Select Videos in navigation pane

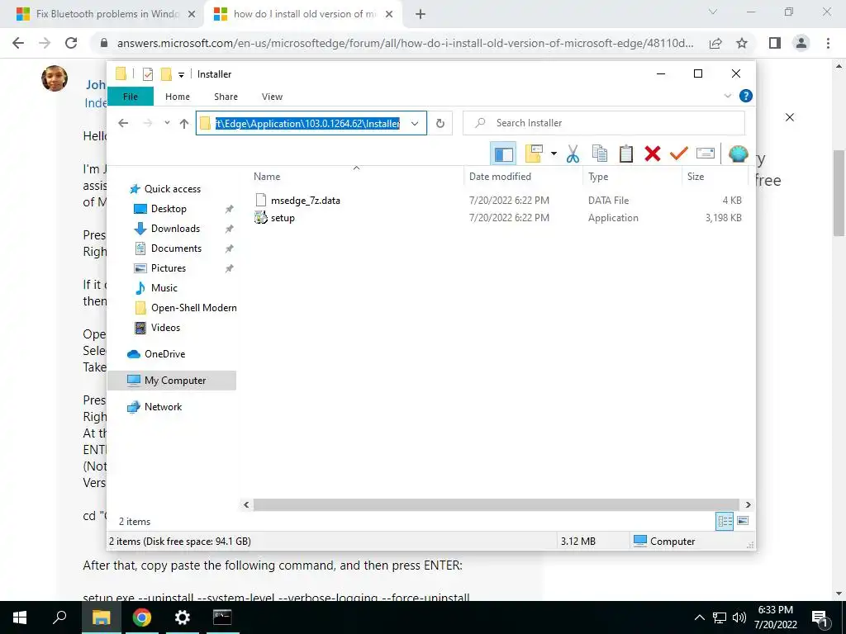coord(165,328)
